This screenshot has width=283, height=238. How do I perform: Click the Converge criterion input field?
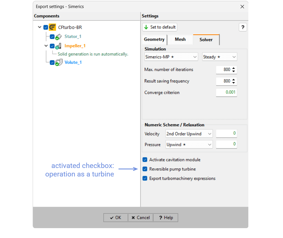click(x=226, y=92)
